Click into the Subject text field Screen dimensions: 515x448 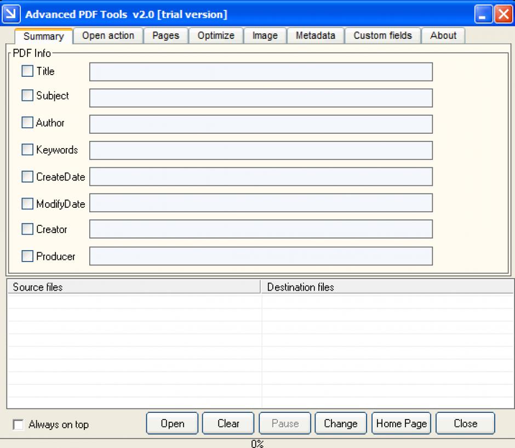point(261,98)
